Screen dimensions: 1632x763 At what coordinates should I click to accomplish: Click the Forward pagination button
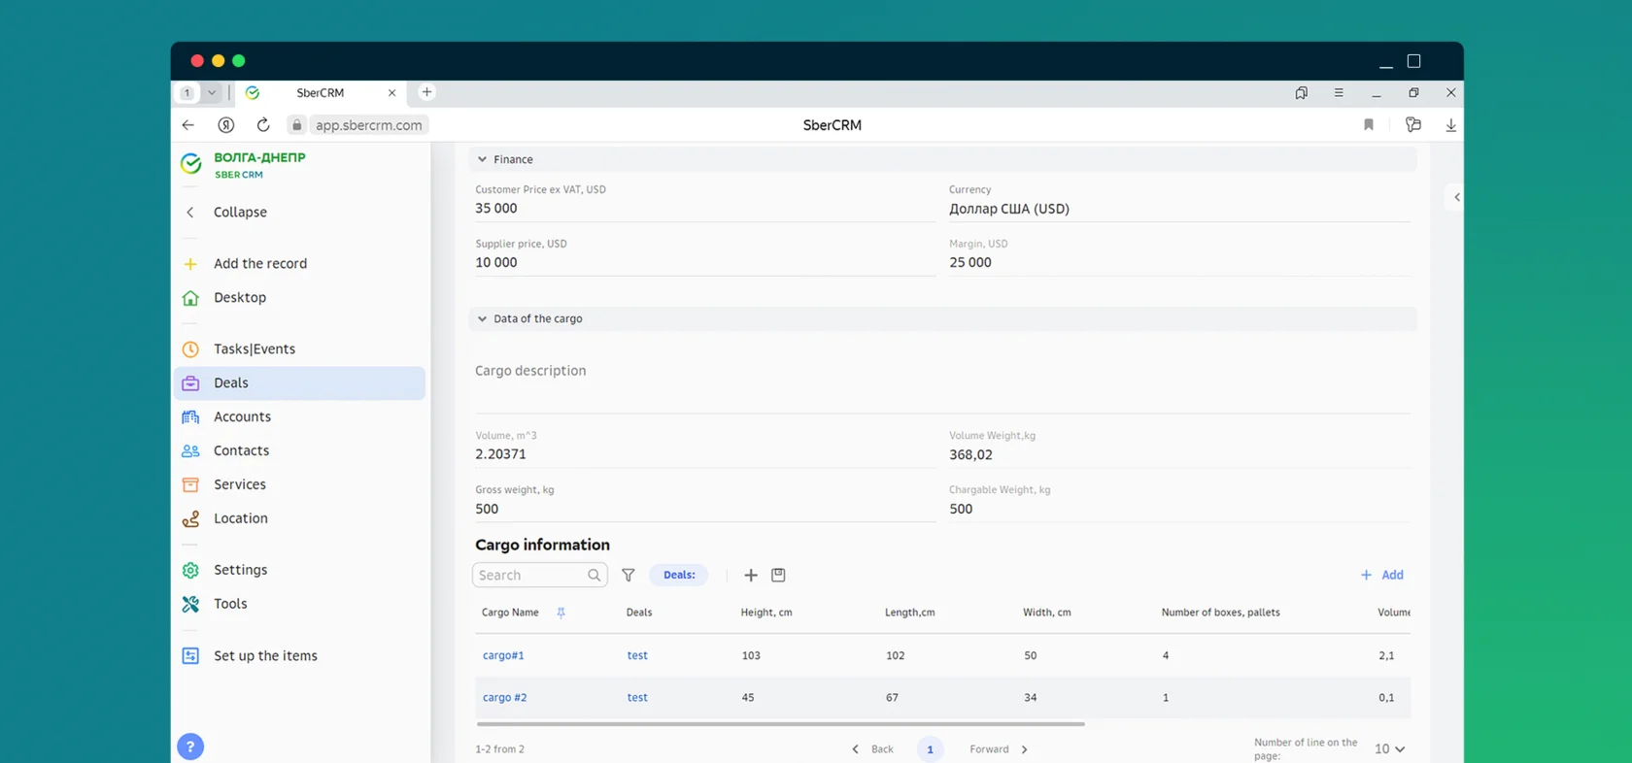tap(999, 748)
